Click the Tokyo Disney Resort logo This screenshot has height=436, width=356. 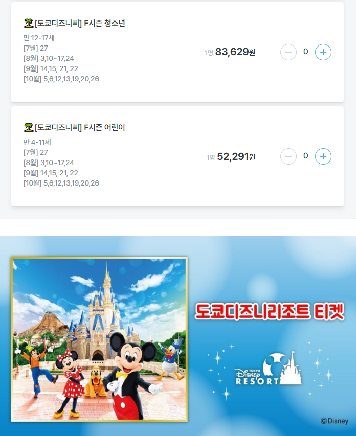coord(269,370)
